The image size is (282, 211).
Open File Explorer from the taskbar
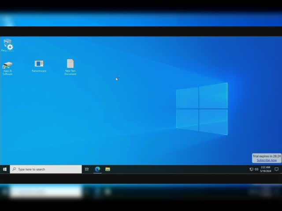[x=108, y=169]
